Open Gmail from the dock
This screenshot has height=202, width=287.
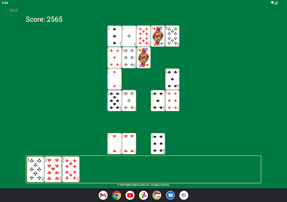(103, 195)
